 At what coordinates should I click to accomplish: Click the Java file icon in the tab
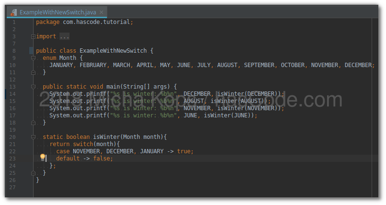pos(14,12)
